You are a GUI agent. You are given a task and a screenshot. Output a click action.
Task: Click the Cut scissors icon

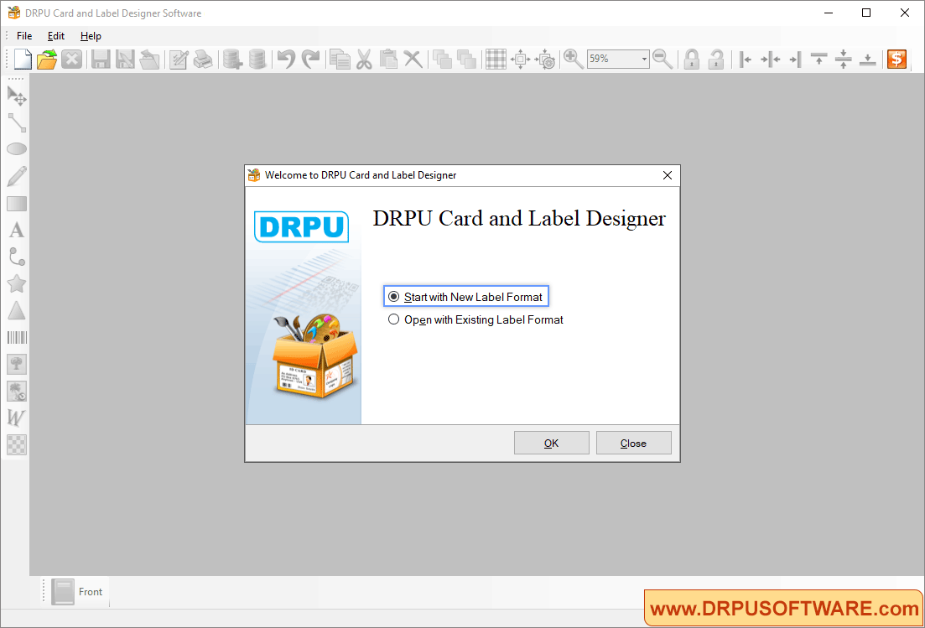click(x=364, y=59)
